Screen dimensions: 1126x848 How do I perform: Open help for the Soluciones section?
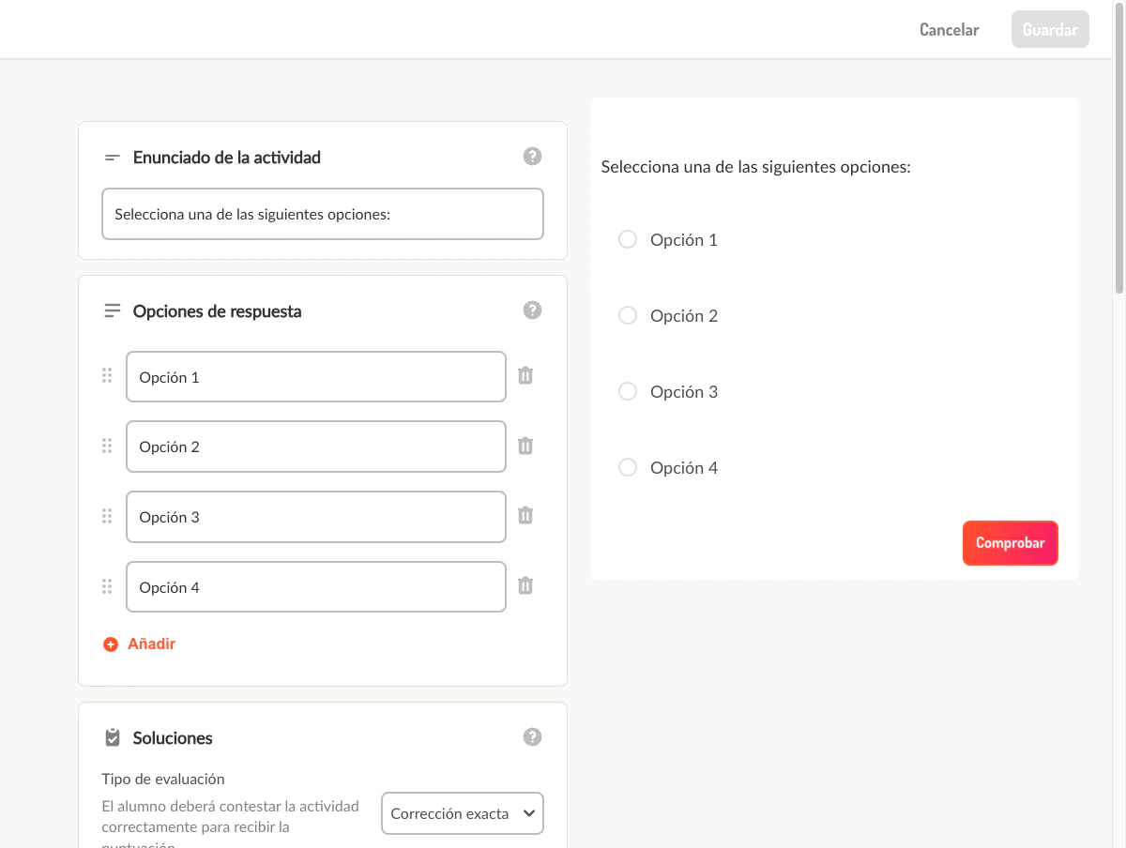point(532,737)
